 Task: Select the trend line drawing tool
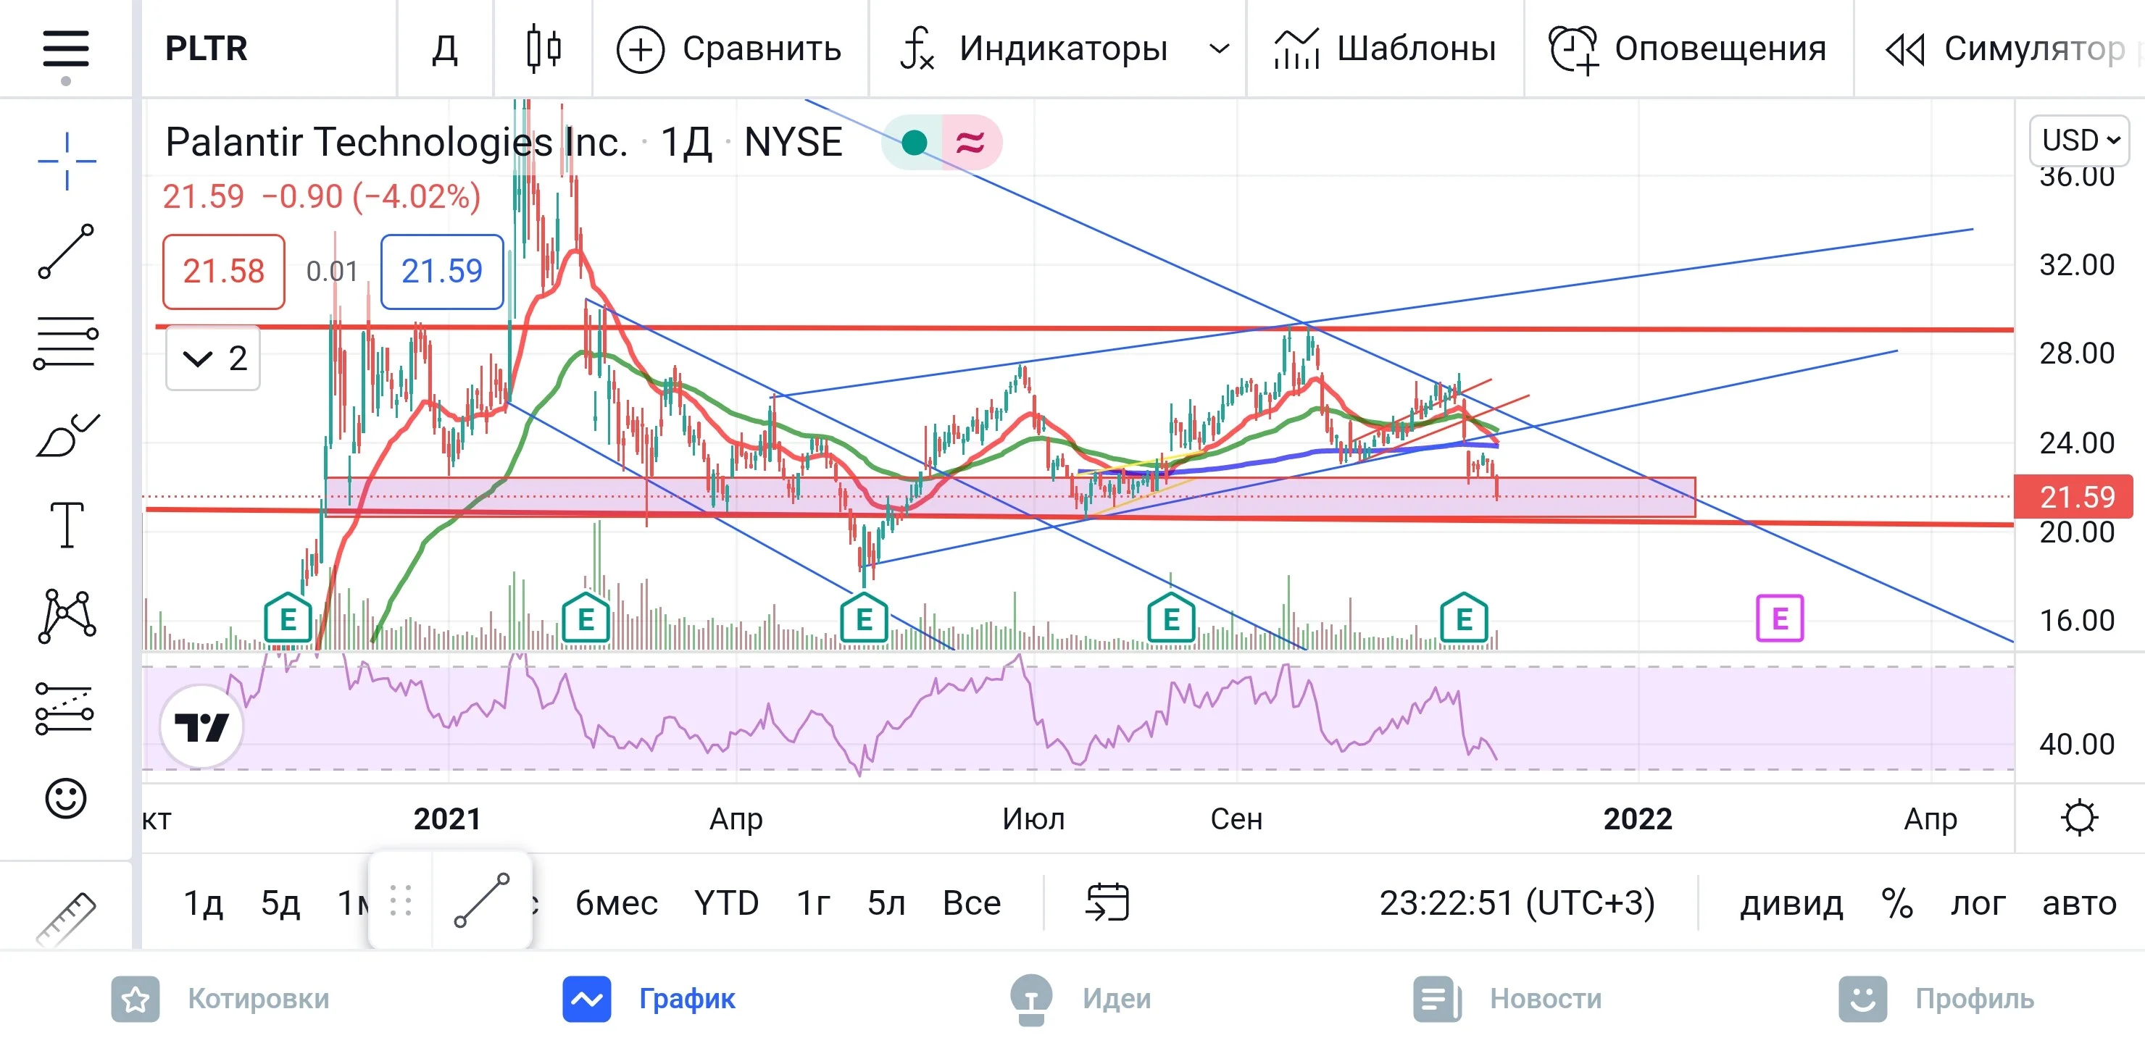click(x=67, y=251)
